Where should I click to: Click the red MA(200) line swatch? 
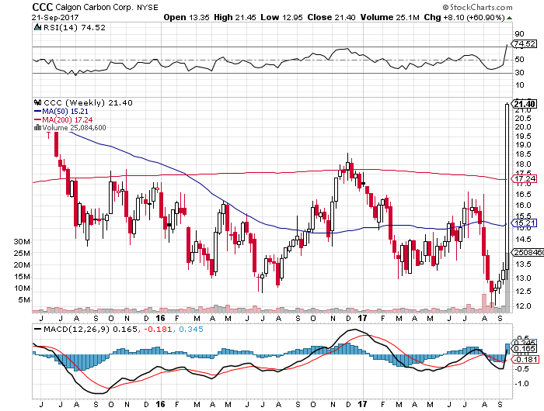click(36, 119)
